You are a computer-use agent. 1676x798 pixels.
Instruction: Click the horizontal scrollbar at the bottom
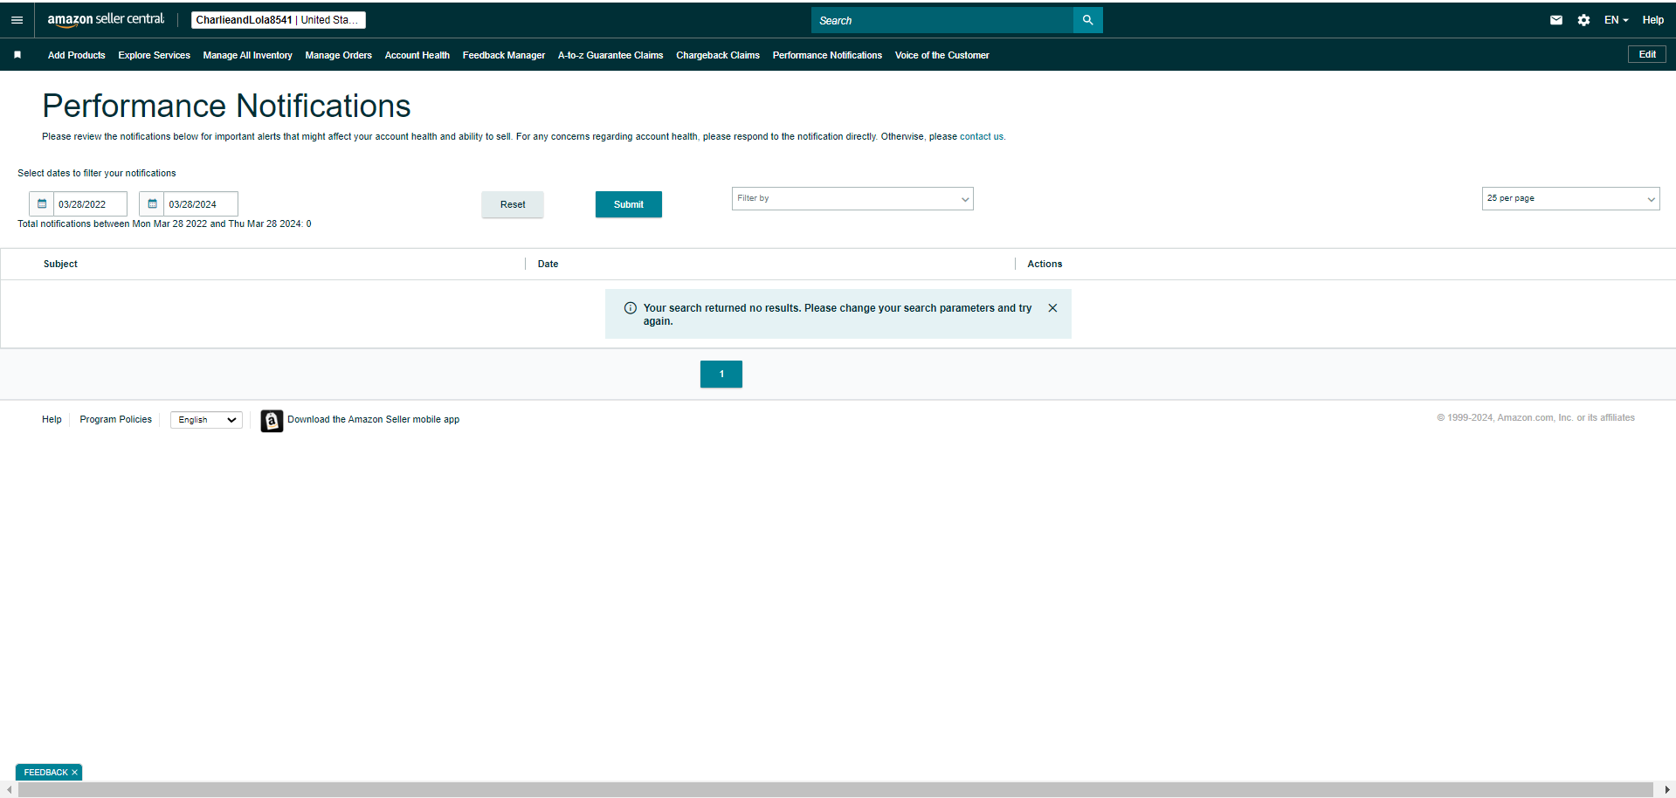coord(835,790)
